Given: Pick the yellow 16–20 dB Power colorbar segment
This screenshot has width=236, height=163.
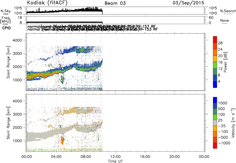Looking at the screenshot, I should 215,59.
